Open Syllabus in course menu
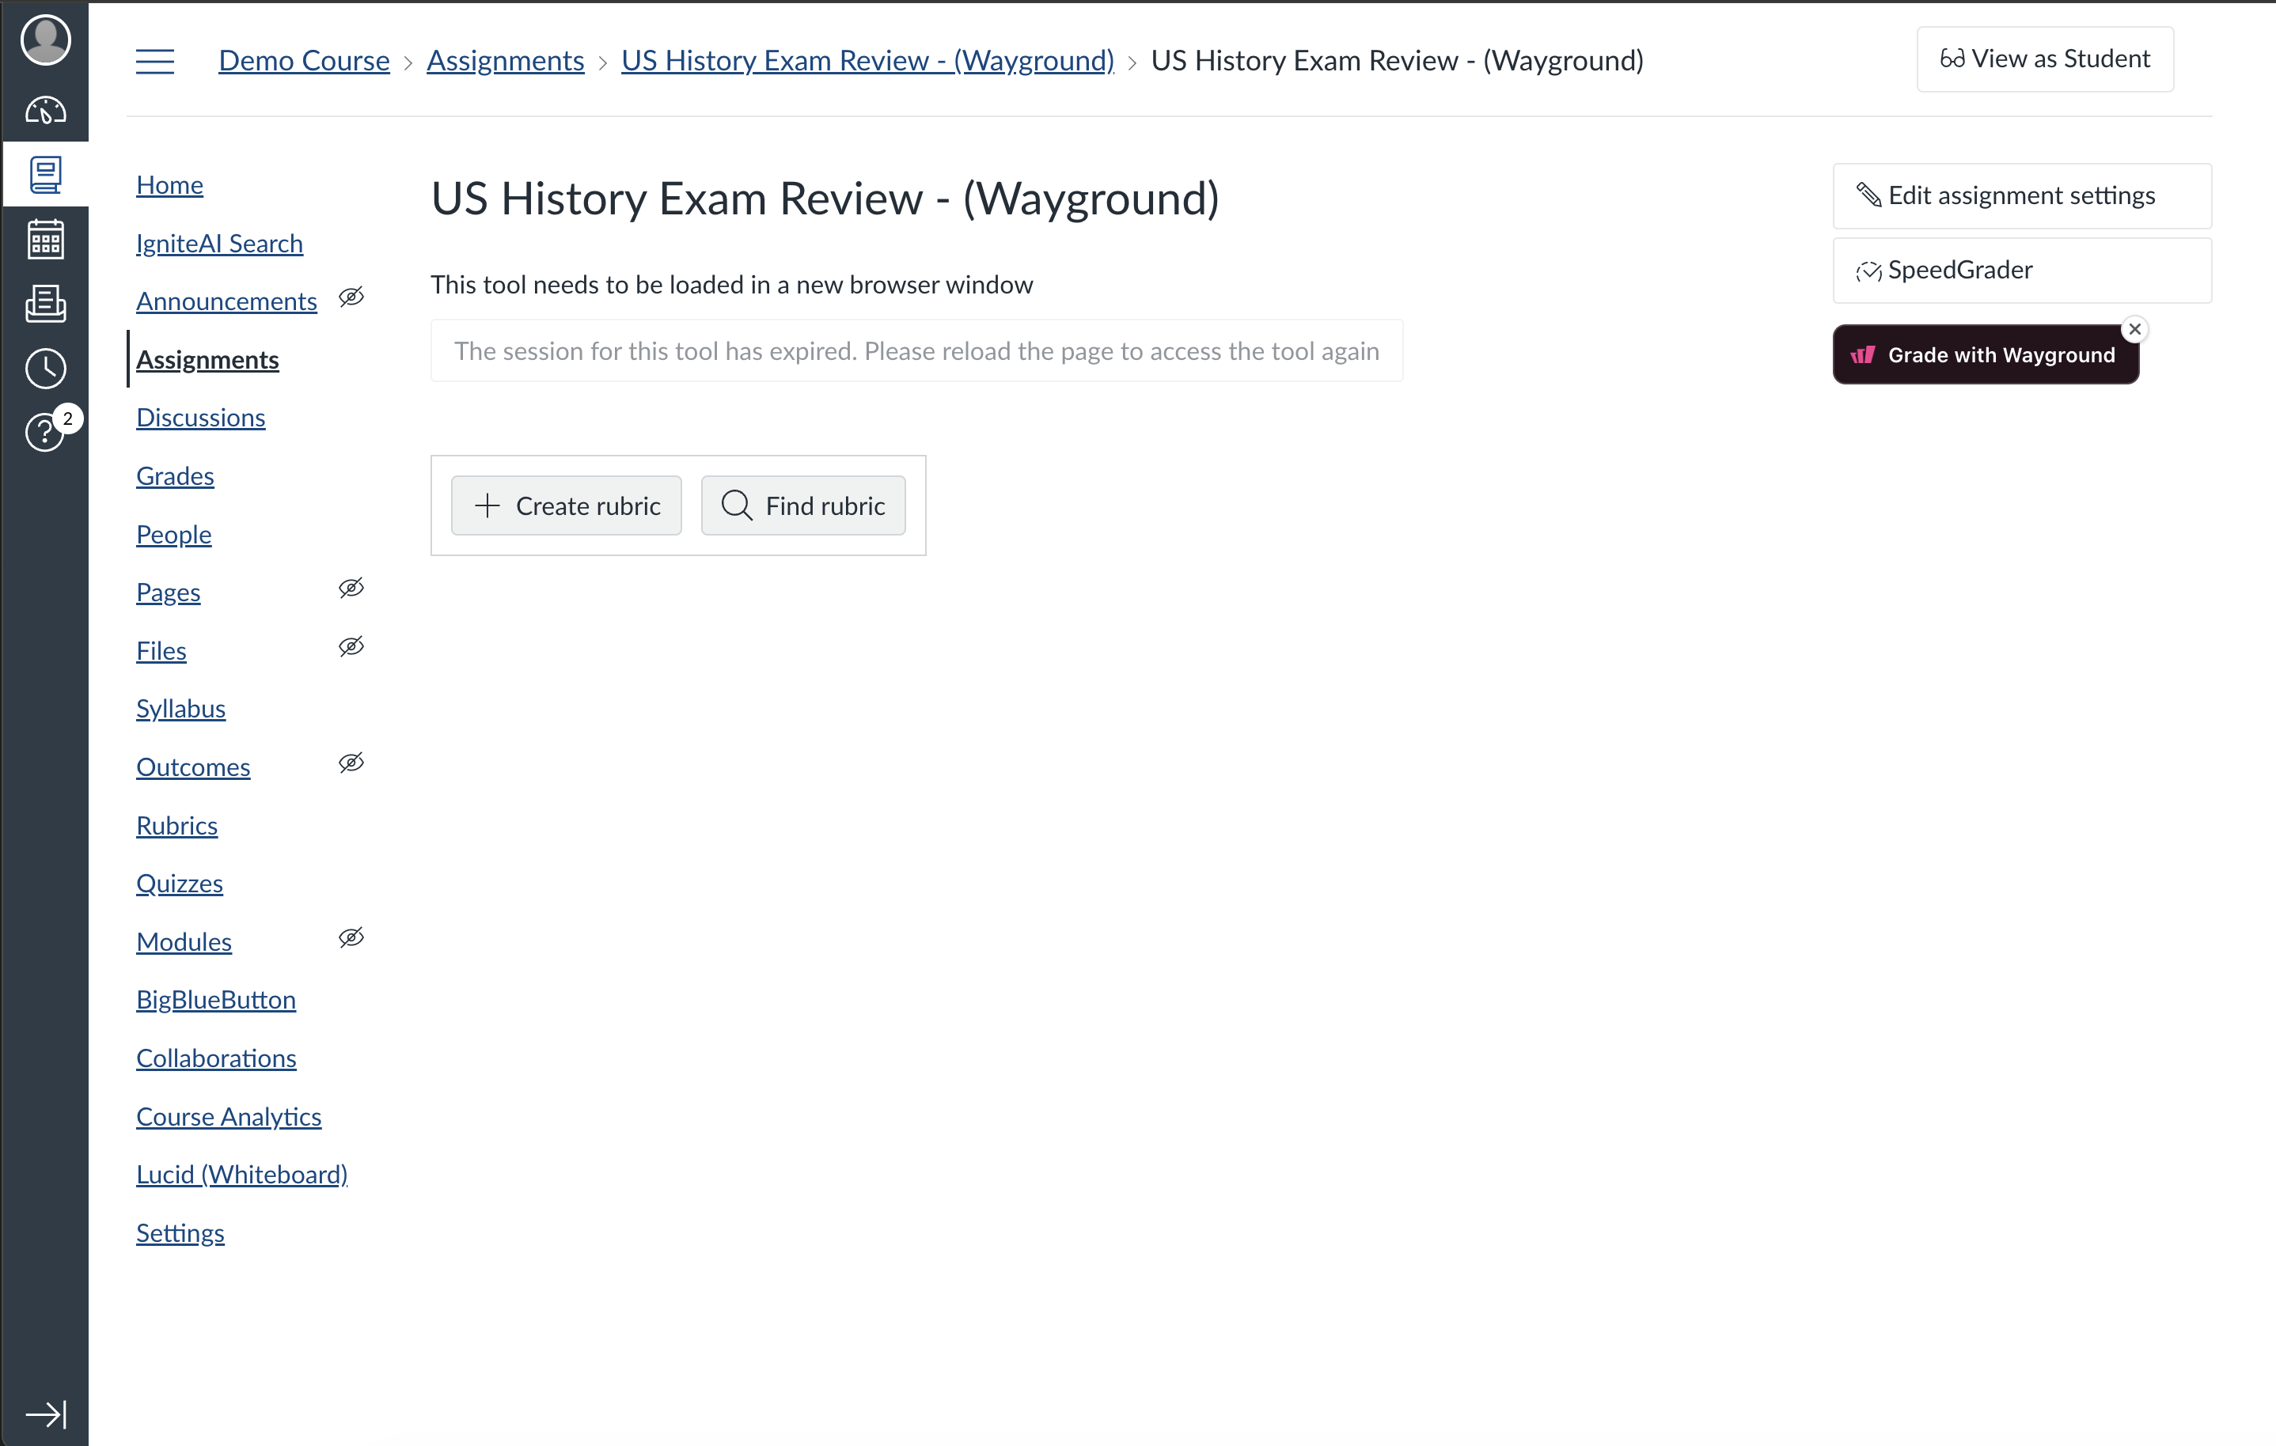The height and width of the screenshot is (1446, 2276). click(x=180, y=710)
